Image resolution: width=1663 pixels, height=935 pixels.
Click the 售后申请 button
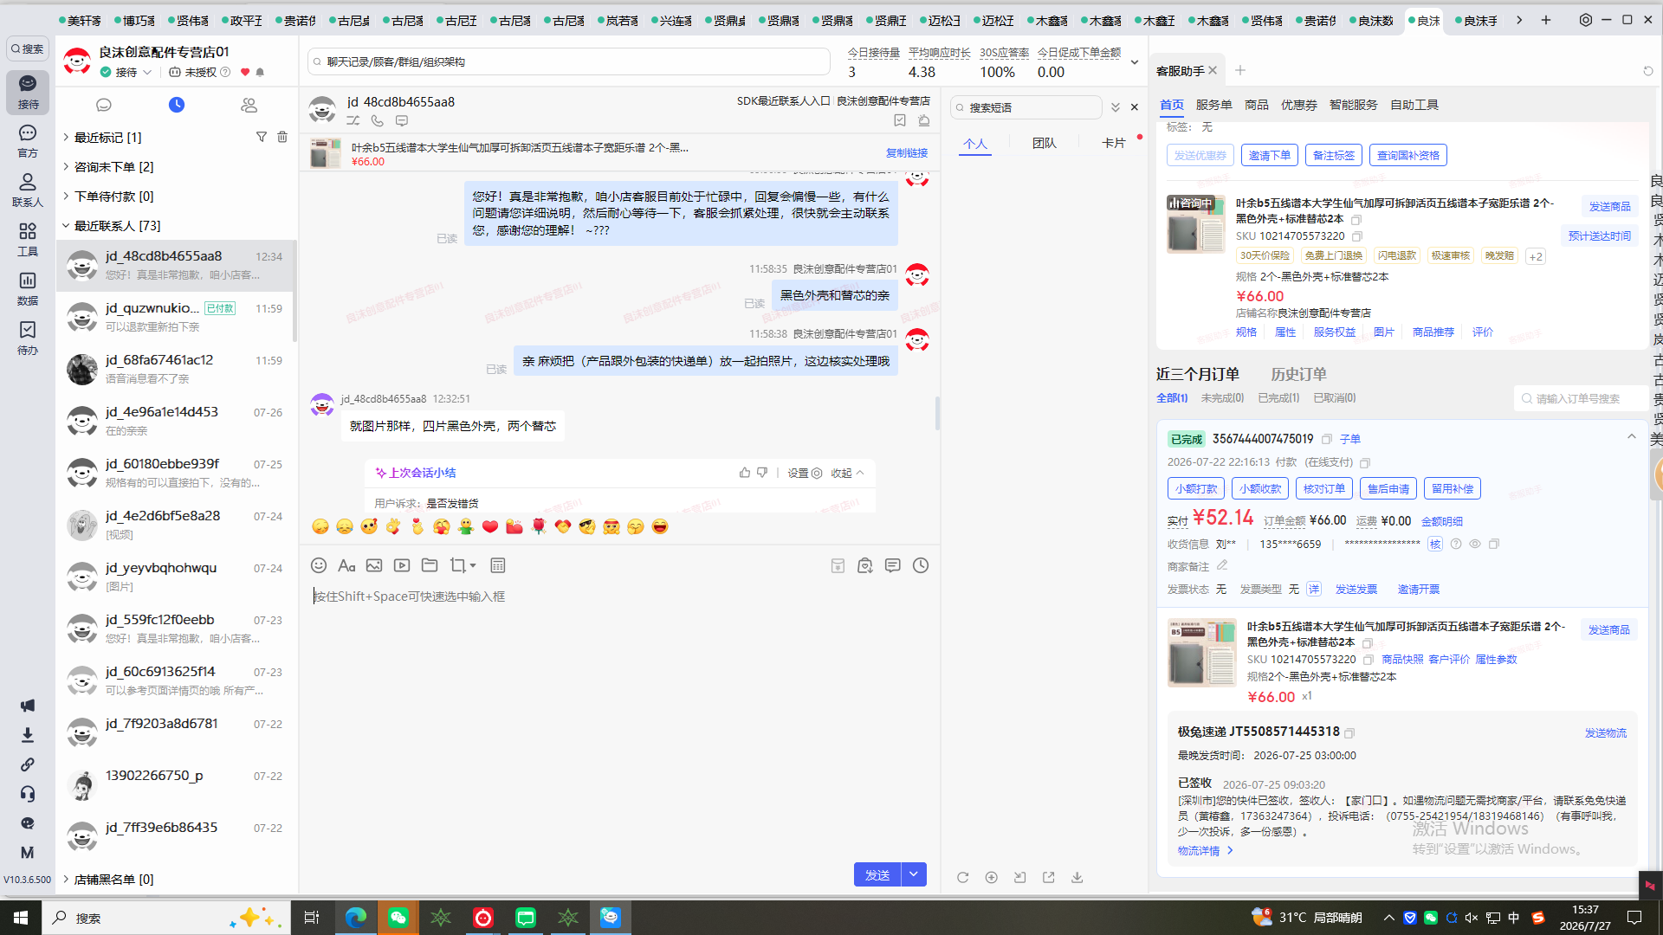point(1388,488)
